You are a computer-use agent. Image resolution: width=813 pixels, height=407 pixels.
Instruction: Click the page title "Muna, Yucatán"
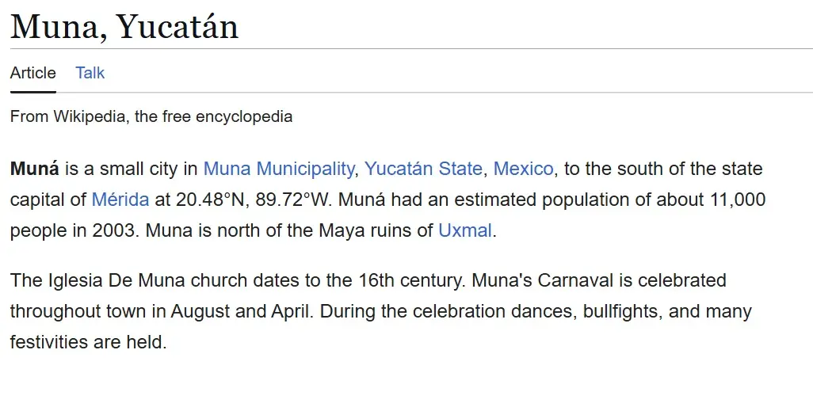pos(124,27)
